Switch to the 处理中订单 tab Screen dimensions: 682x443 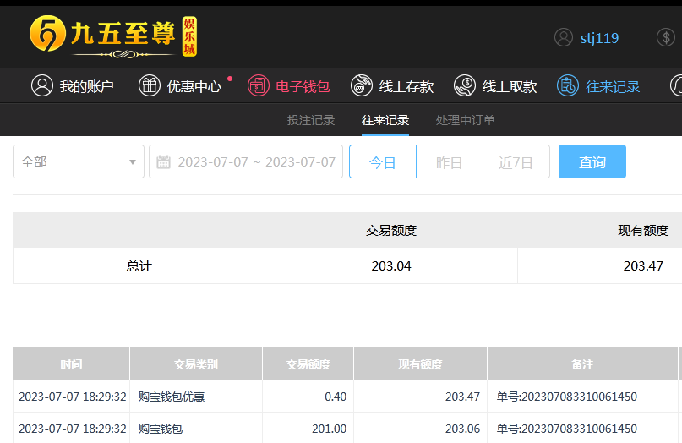(x=466, y=120)
